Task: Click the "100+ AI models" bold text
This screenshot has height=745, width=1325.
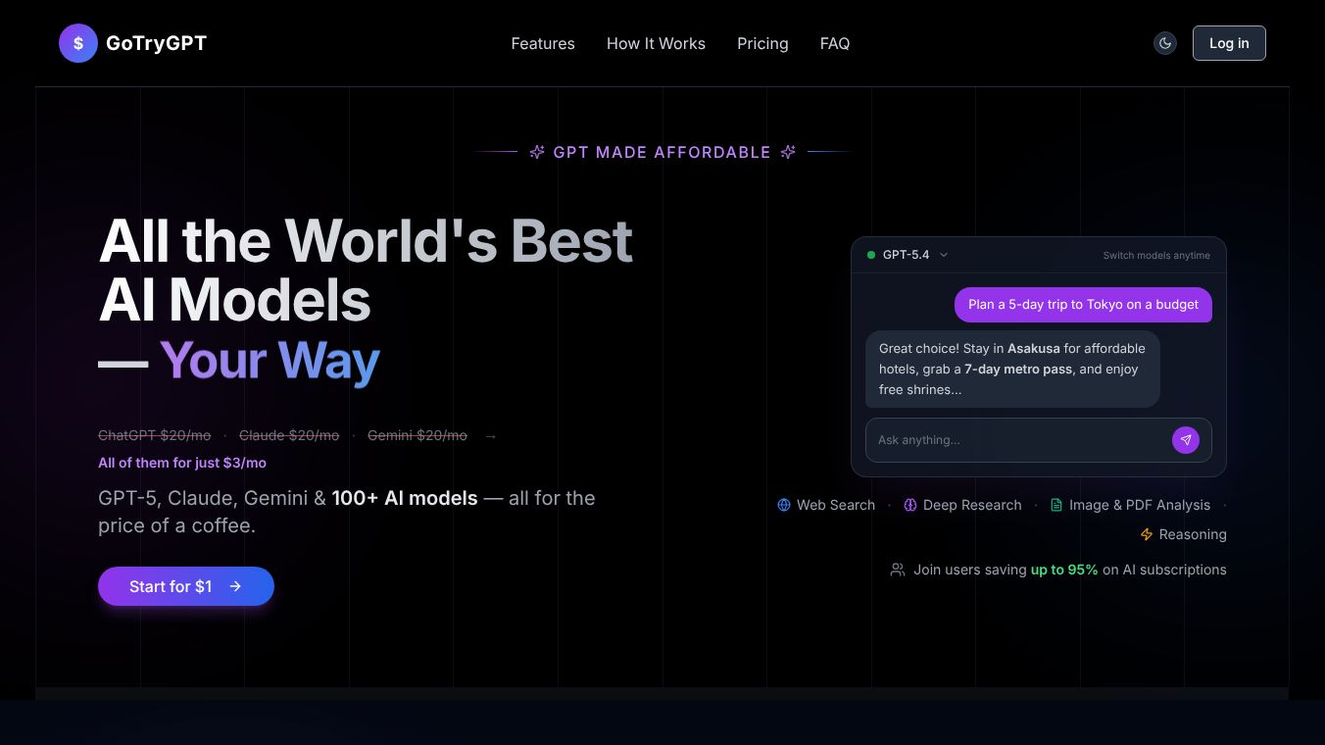Action: click(x=405, y=498)
